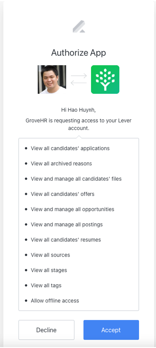Click "View and manage all opportunities" item
The image size is (156, 348).
pos(72,209)
